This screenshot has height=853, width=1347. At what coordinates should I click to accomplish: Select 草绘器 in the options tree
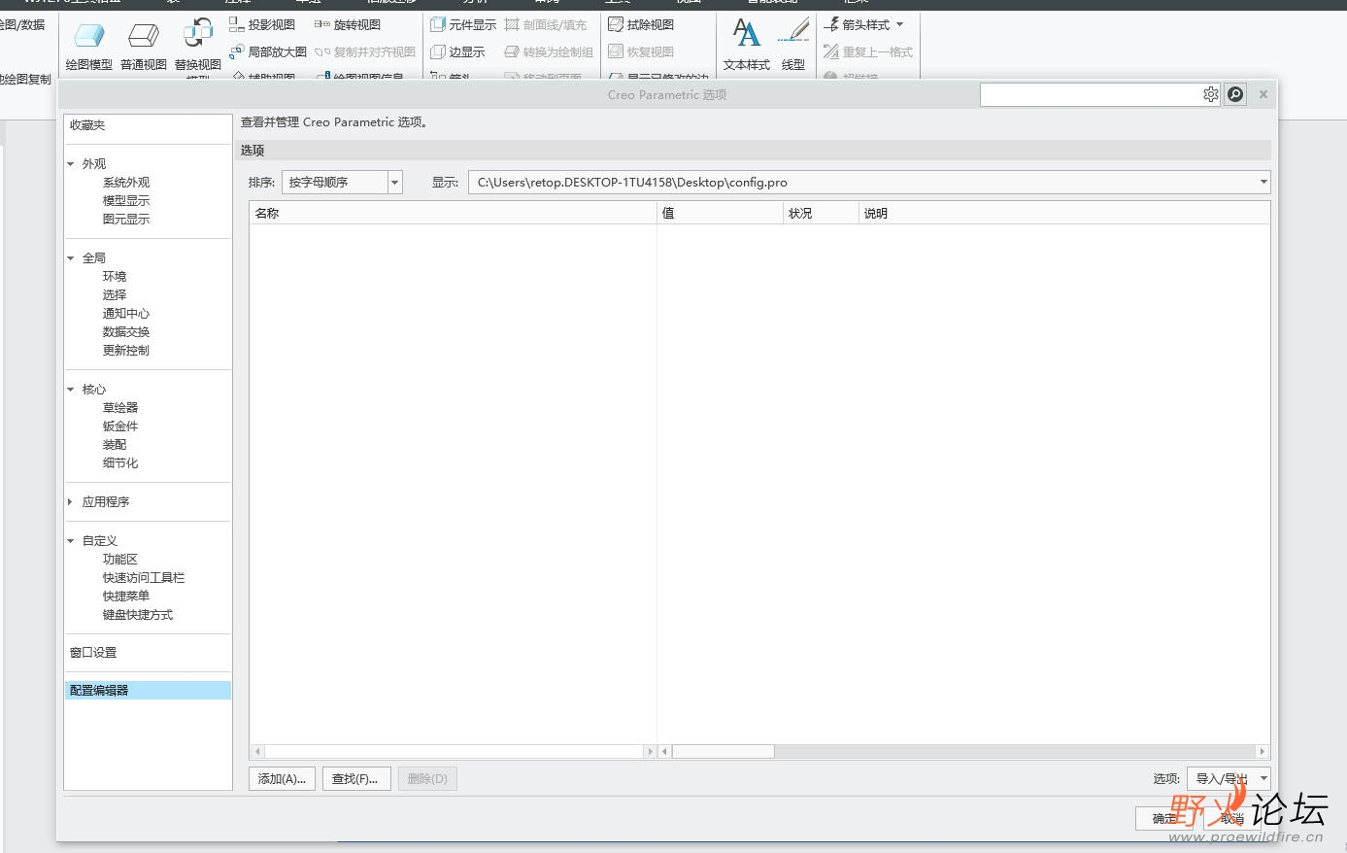120,408
